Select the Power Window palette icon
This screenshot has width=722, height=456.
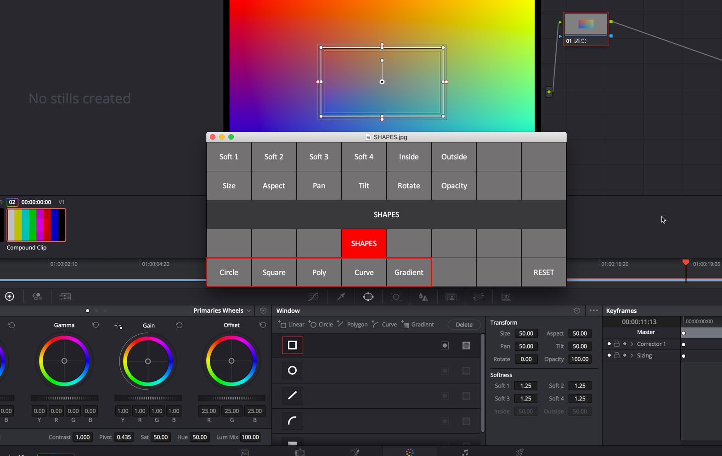click(x=368, y=297)
